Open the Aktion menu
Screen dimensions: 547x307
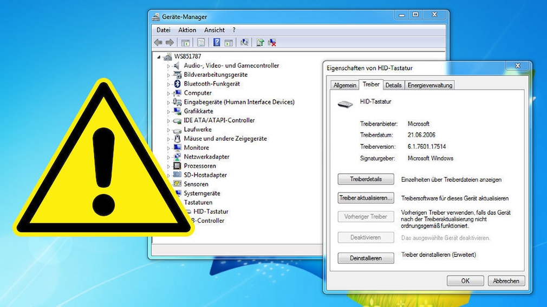pos(187,30)
